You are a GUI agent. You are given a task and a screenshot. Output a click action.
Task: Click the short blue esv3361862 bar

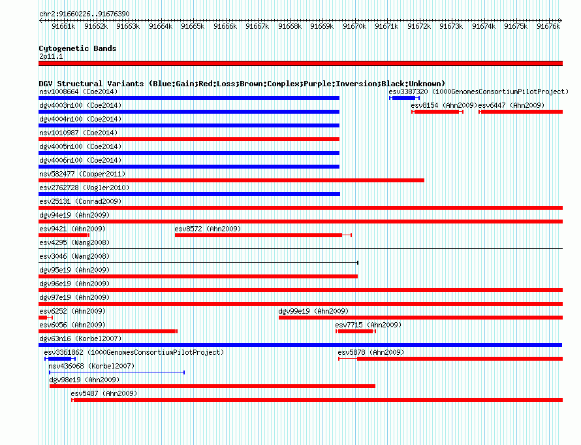(60, 359)
